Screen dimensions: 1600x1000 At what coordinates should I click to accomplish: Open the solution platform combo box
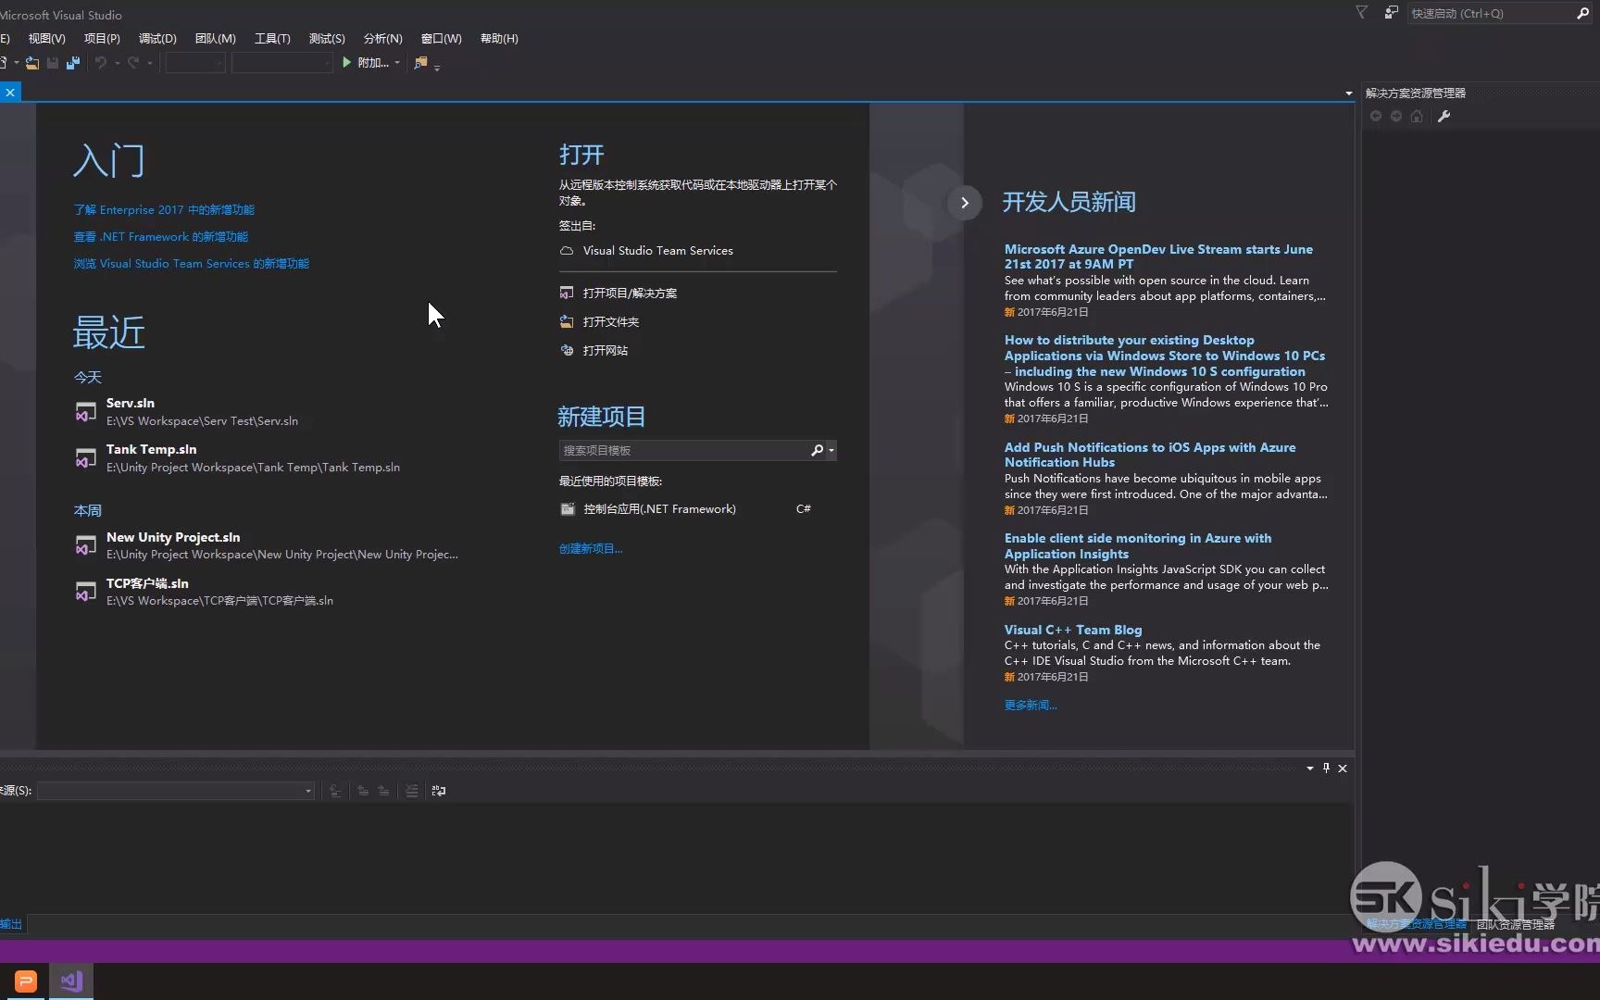281,63
